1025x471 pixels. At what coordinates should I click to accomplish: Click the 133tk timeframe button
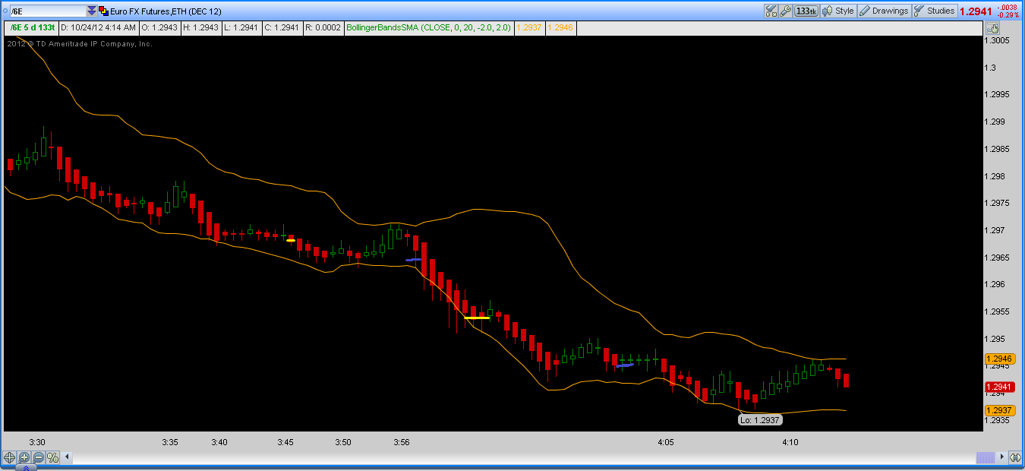[807, 11]
